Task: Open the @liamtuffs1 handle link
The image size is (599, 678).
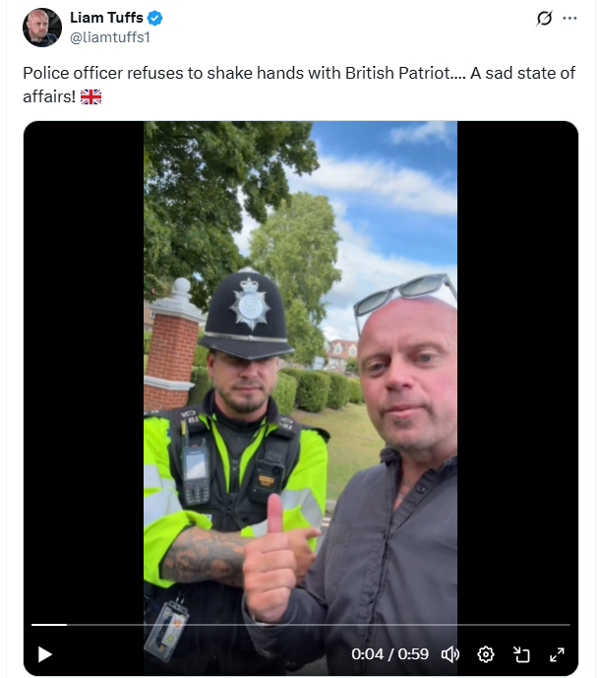Action: [x=110, y=37]
